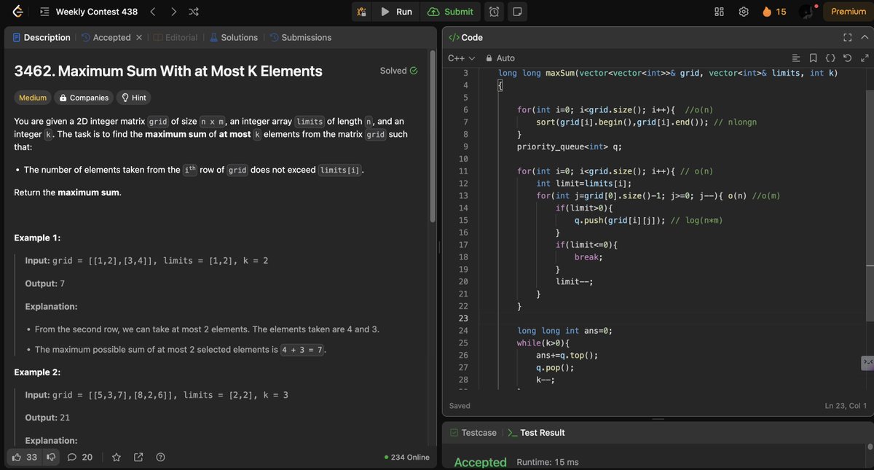Reset code to default with undo-arrow icon

847,58
